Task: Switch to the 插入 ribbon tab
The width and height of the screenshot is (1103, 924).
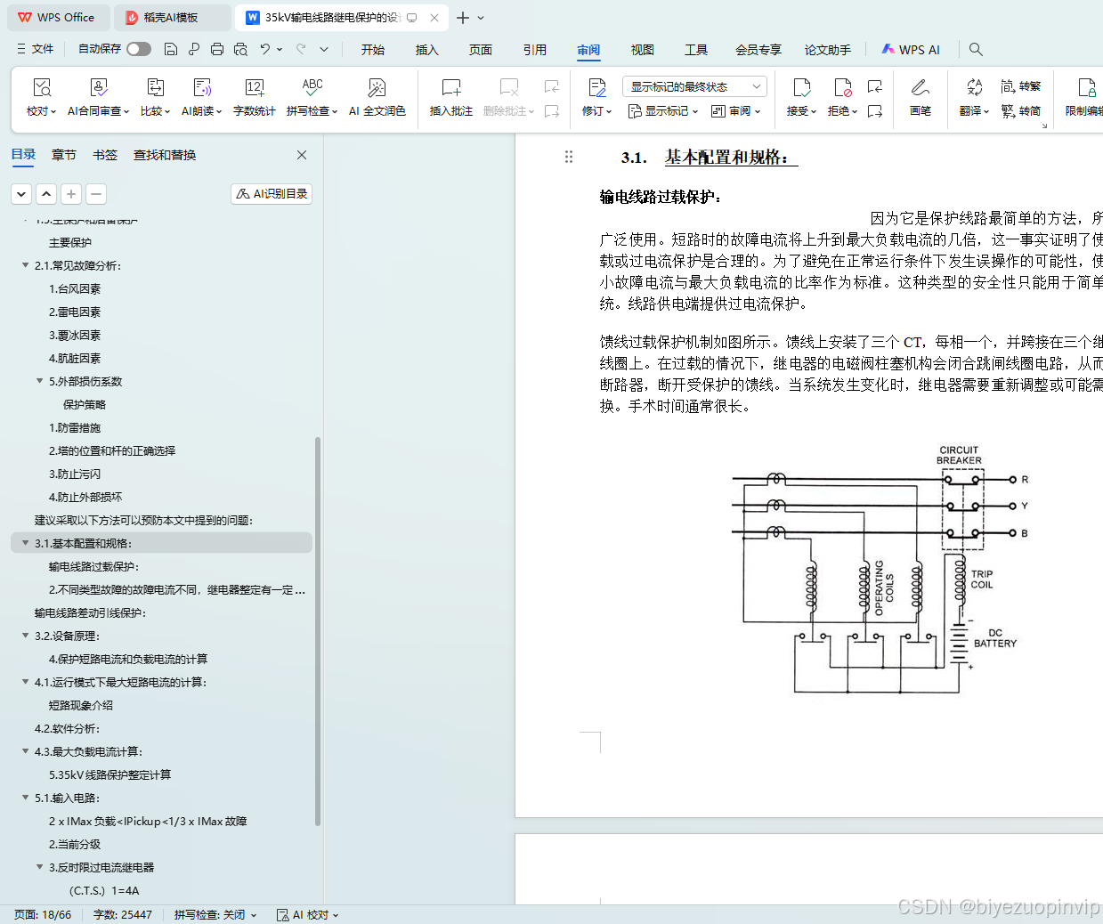Action: click(x=427, y=50)
